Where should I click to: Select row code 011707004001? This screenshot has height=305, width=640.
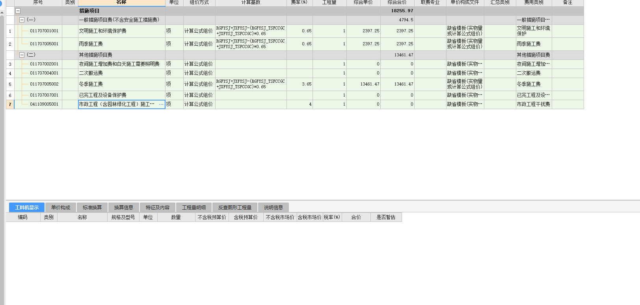(44, 73)
